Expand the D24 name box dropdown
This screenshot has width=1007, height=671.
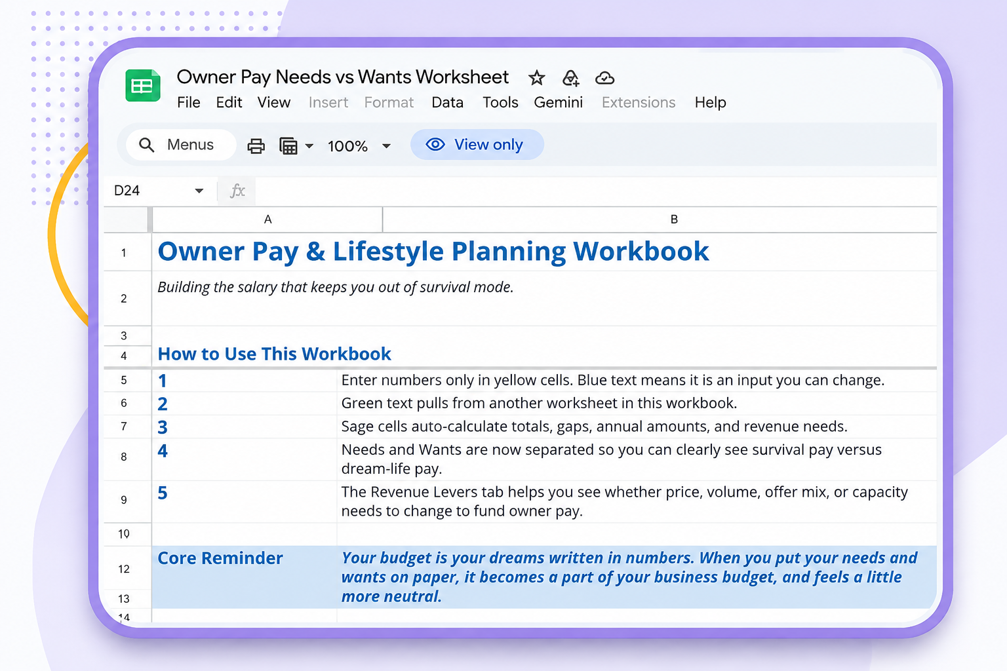click(x=199, y=191)
